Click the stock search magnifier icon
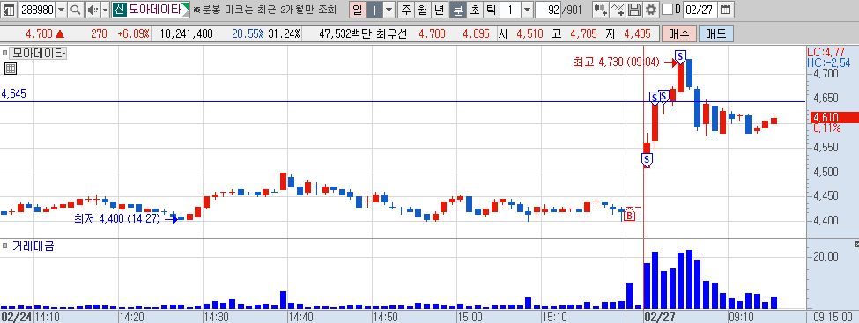 tap(76, 10)
